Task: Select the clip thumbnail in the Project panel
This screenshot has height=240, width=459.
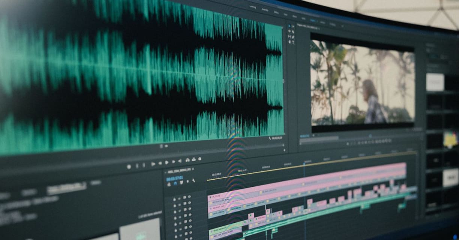Action: 141,229
